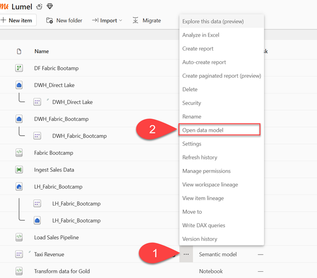Select Version history
Image resolution: width=317 pixels, height=278 pixels.
click(x=221, y=239)
